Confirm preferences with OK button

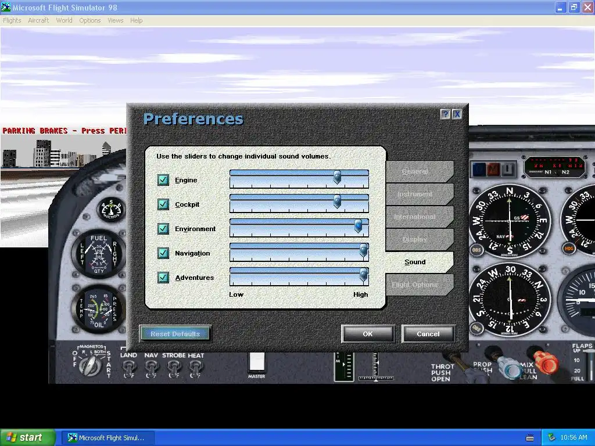[368, 334]
